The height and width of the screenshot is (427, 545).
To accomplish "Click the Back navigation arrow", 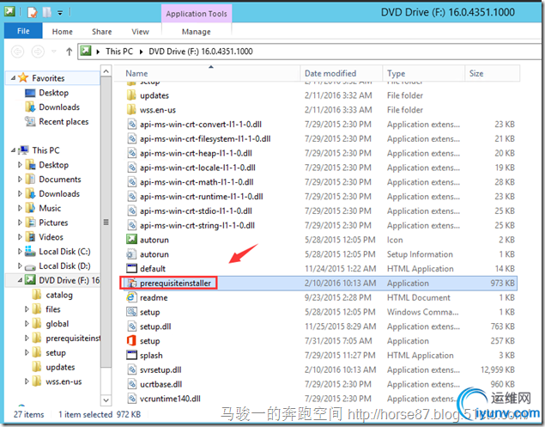I will point(17,52).
